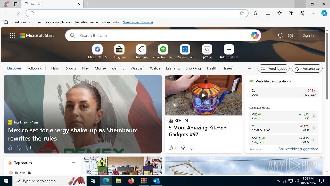Stop loading the page
This screenshot has width=330, height=186.
click(19, 13)
